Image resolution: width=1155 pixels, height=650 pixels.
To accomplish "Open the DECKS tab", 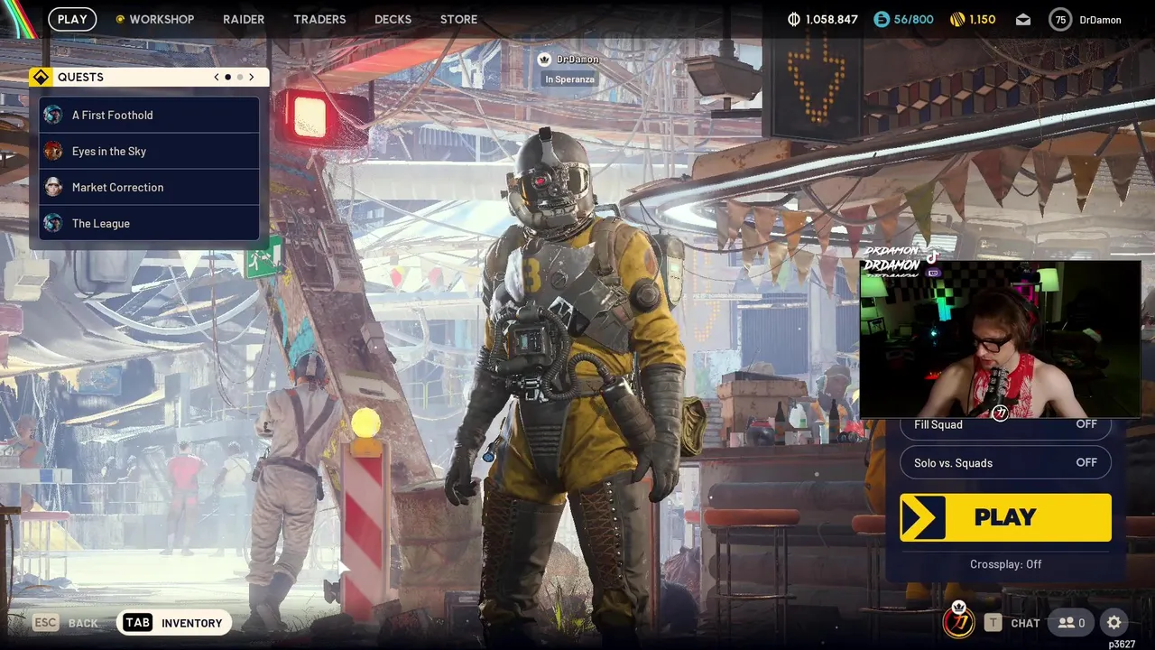I will coord(393,19).
